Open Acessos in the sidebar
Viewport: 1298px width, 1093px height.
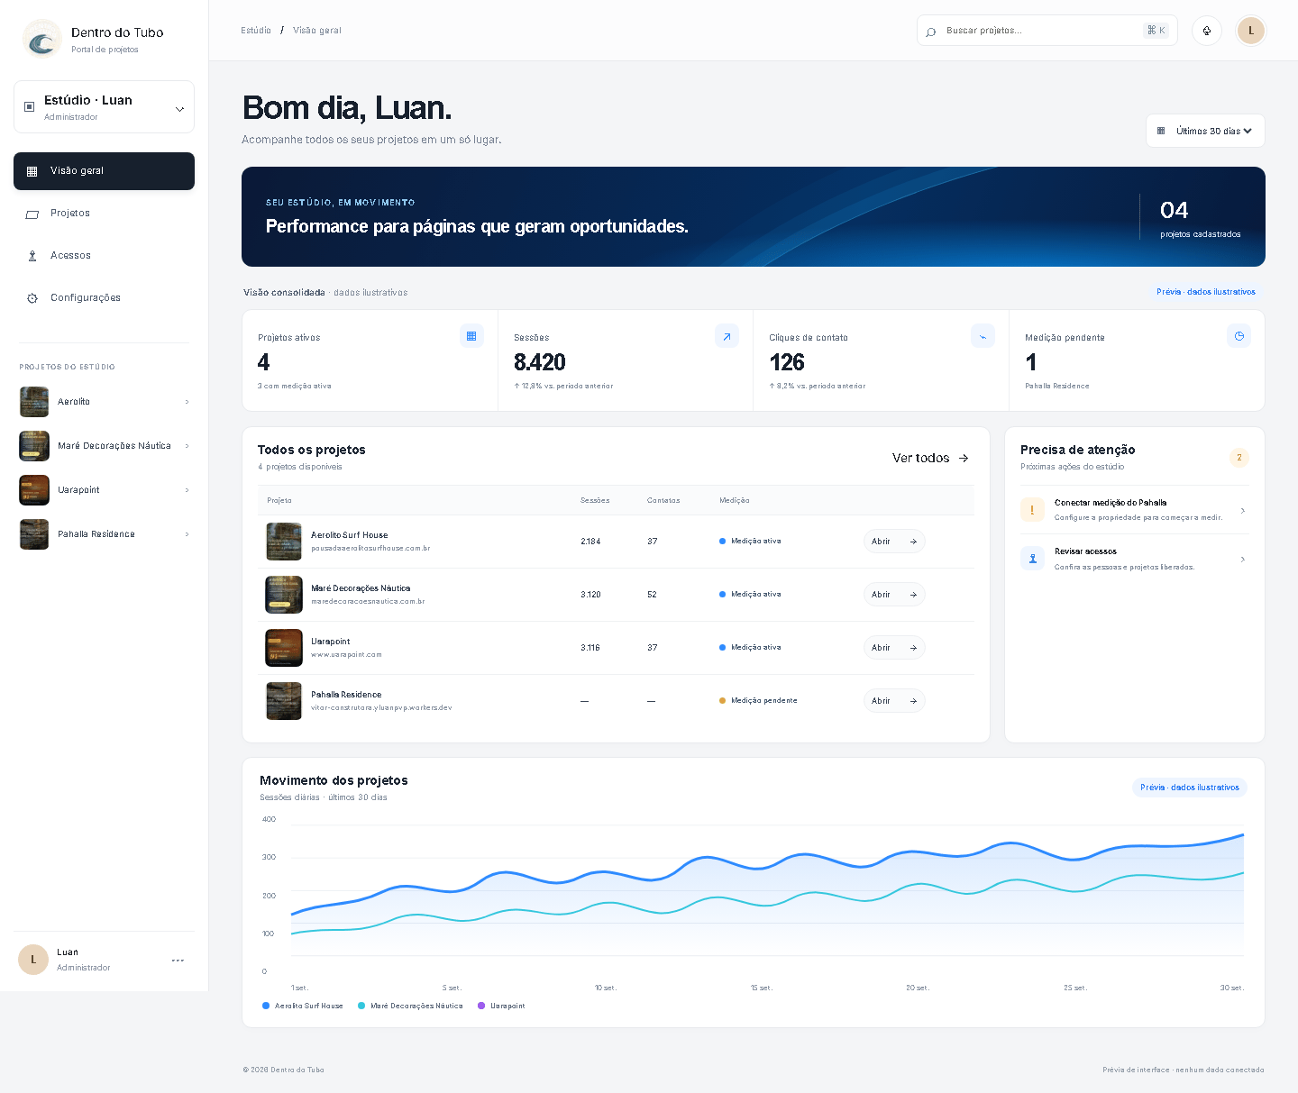click(104, 256)
